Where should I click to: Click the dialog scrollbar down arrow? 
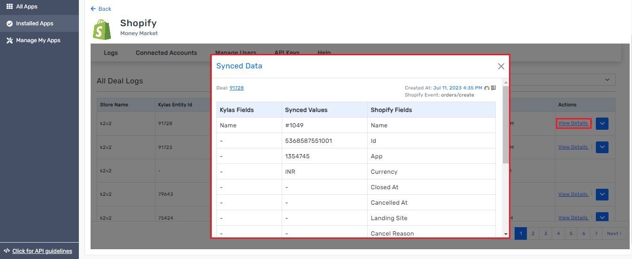coord(506,234)
